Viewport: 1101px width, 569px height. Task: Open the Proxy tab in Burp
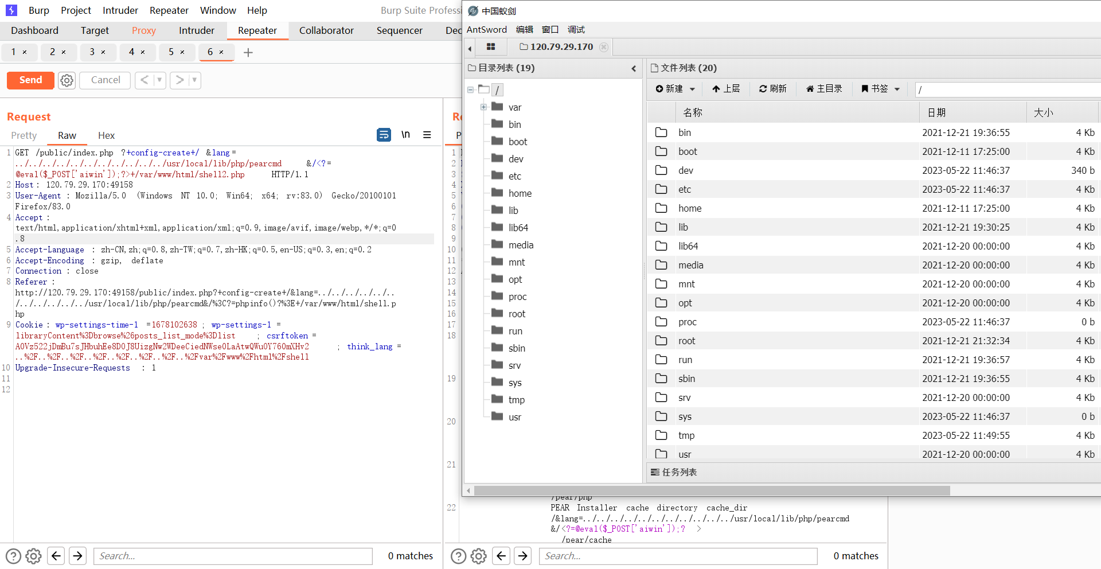[x=143, y=30]
